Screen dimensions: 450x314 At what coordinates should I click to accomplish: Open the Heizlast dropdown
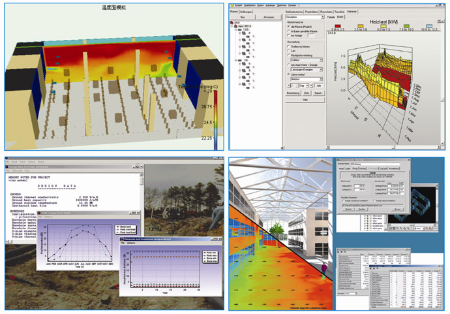pyautogui.click(x=307, y=79)
